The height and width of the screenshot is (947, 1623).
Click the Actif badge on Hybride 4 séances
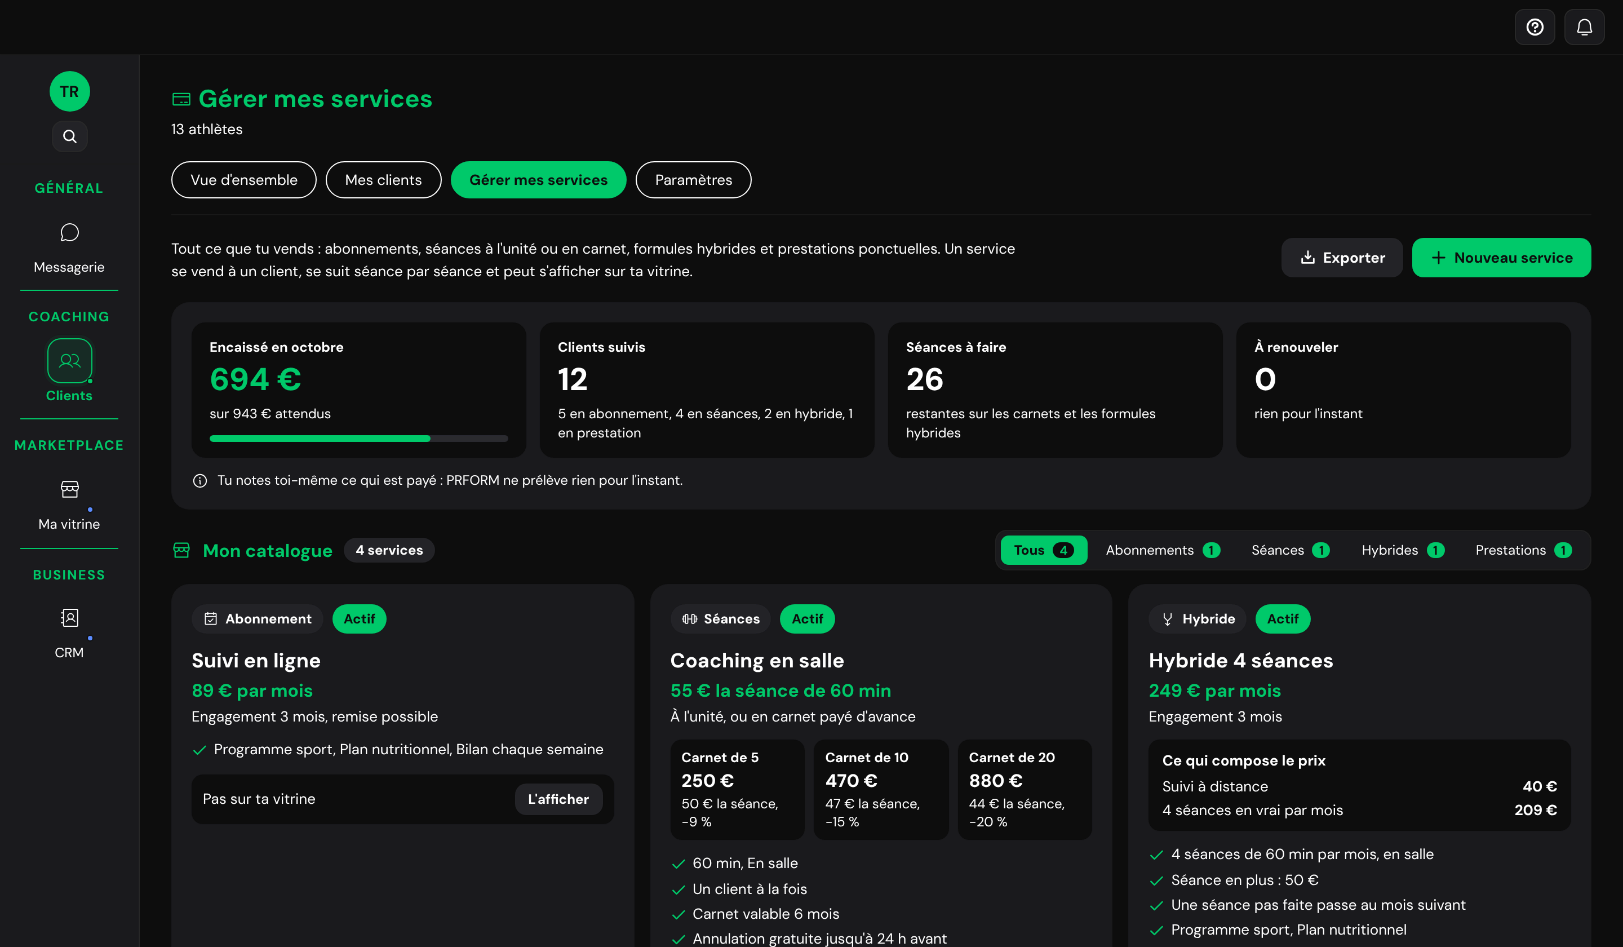pos(1283,619)
